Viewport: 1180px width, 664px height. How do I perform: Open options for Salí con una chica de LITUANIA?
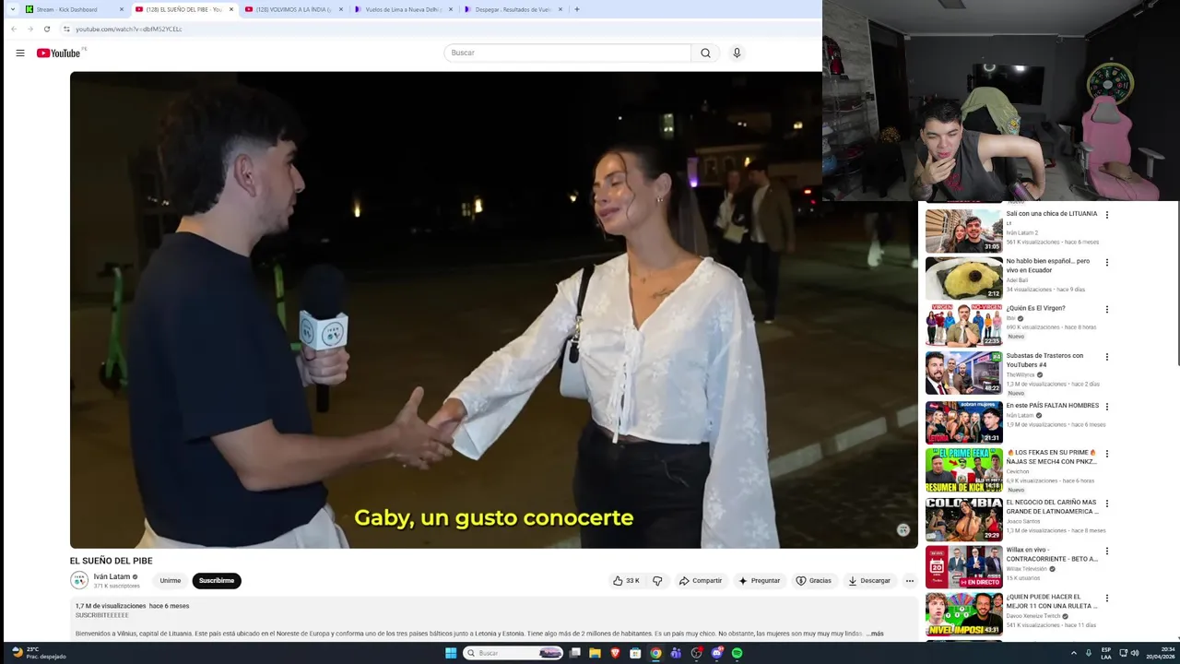pyautogui.click(x=1107, y=215)
